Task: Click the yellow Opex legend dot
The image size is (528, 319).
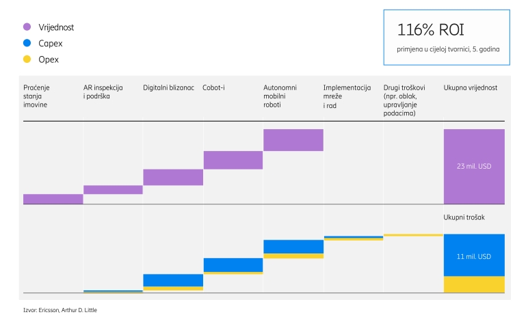Action: click(27, 59)
